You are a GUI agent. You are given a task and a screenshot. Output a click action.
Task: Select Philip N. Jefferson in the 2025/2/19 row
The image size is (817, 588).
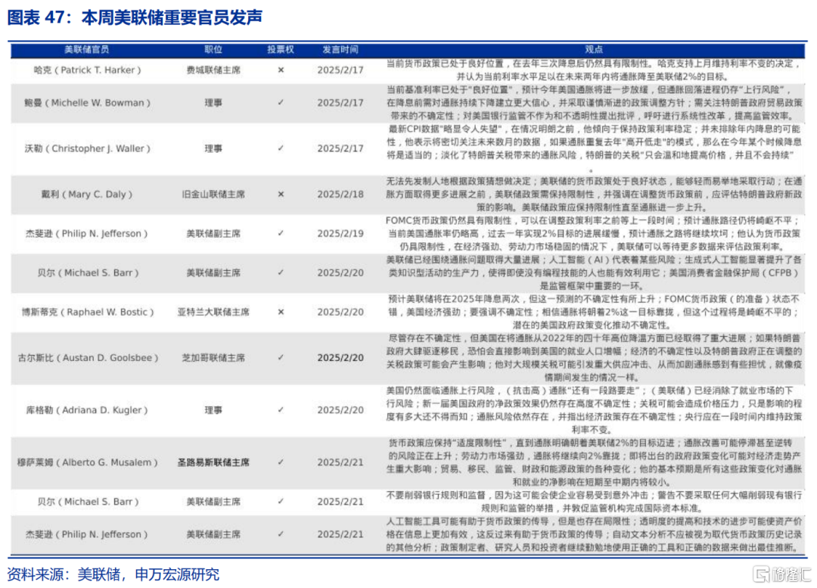(87, 234)
